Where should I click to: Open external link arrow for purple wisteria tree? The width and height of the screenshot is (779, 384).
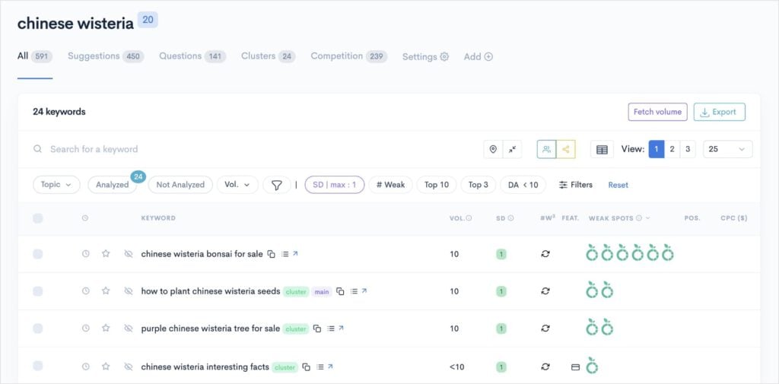point(341,328)
